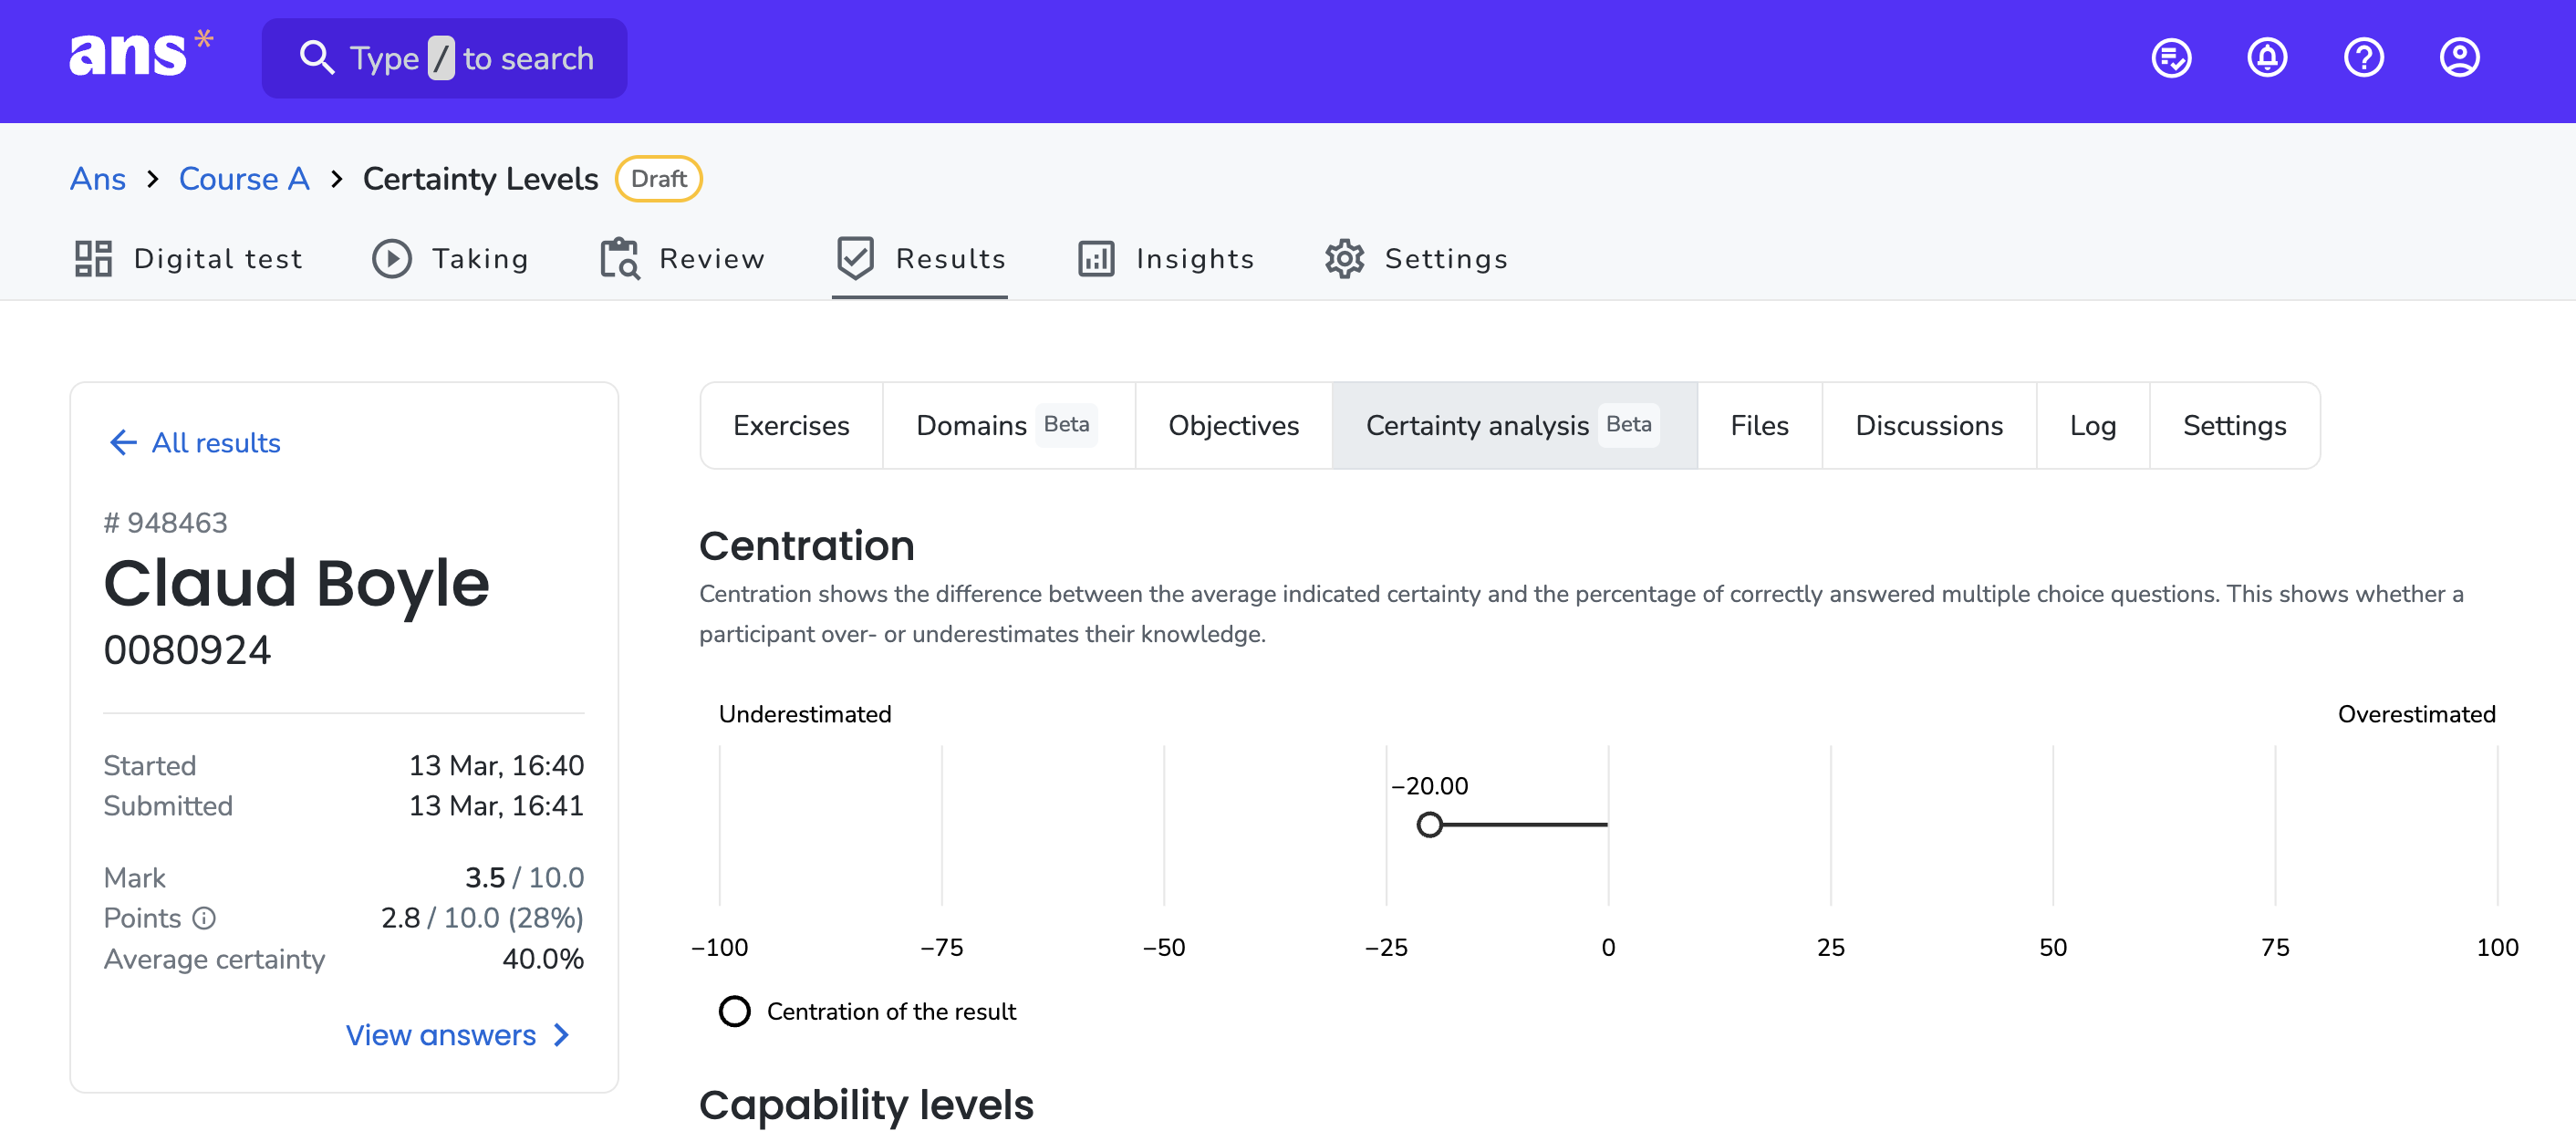The height and width of the screenshot is (1131, 2576).
Task: Open the Log tab
Action: tap(2092, 426)
